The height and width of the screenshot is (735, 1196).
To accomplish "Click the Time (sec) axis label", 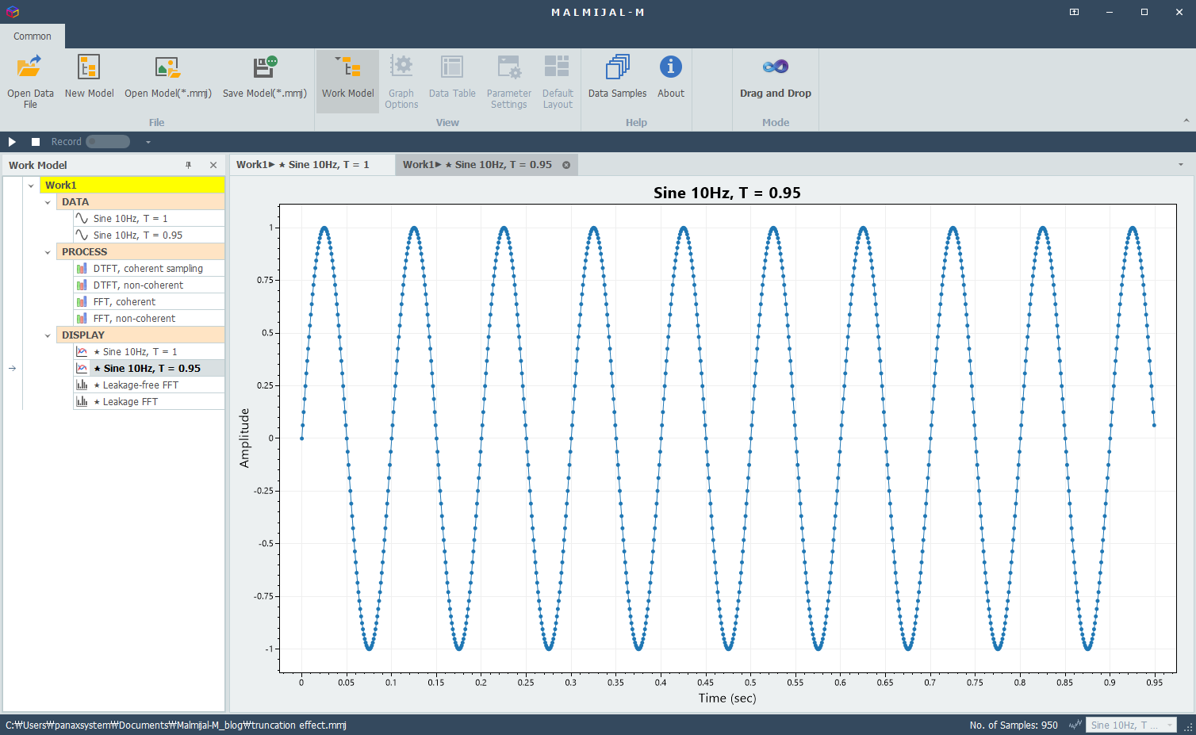I will point(727,699).
